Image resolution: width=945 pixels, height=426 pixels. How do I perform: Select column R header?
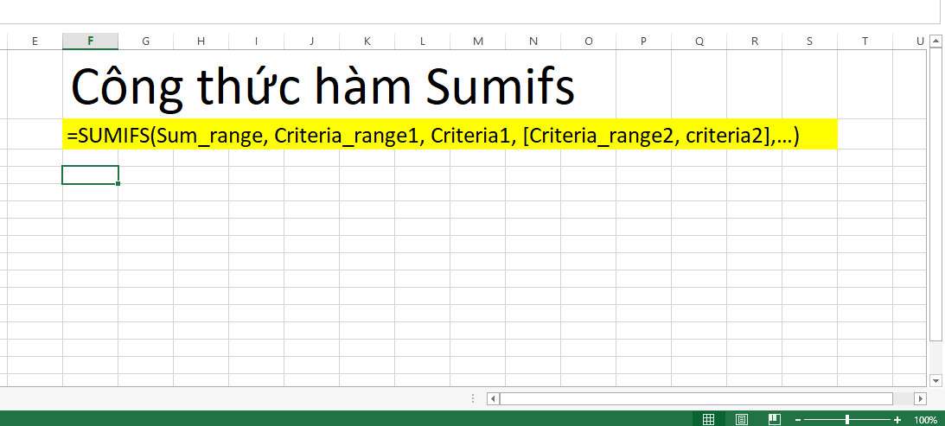coord(755,41)
